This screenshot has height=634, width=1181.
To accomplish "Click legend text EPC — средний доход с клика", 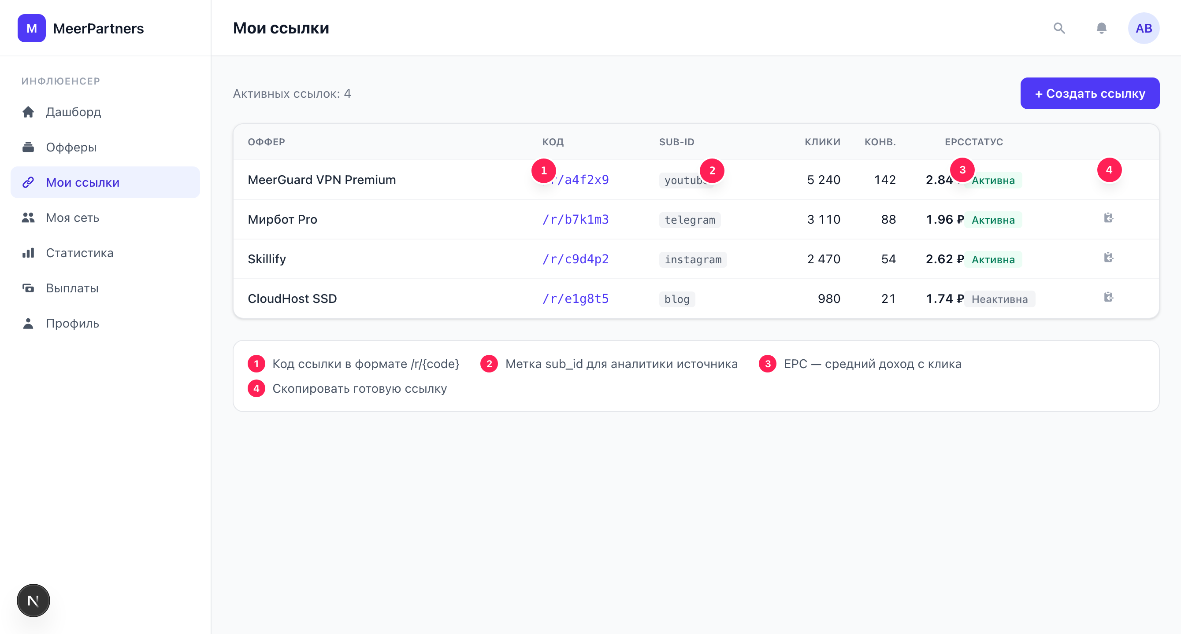I will pos(873,364).
